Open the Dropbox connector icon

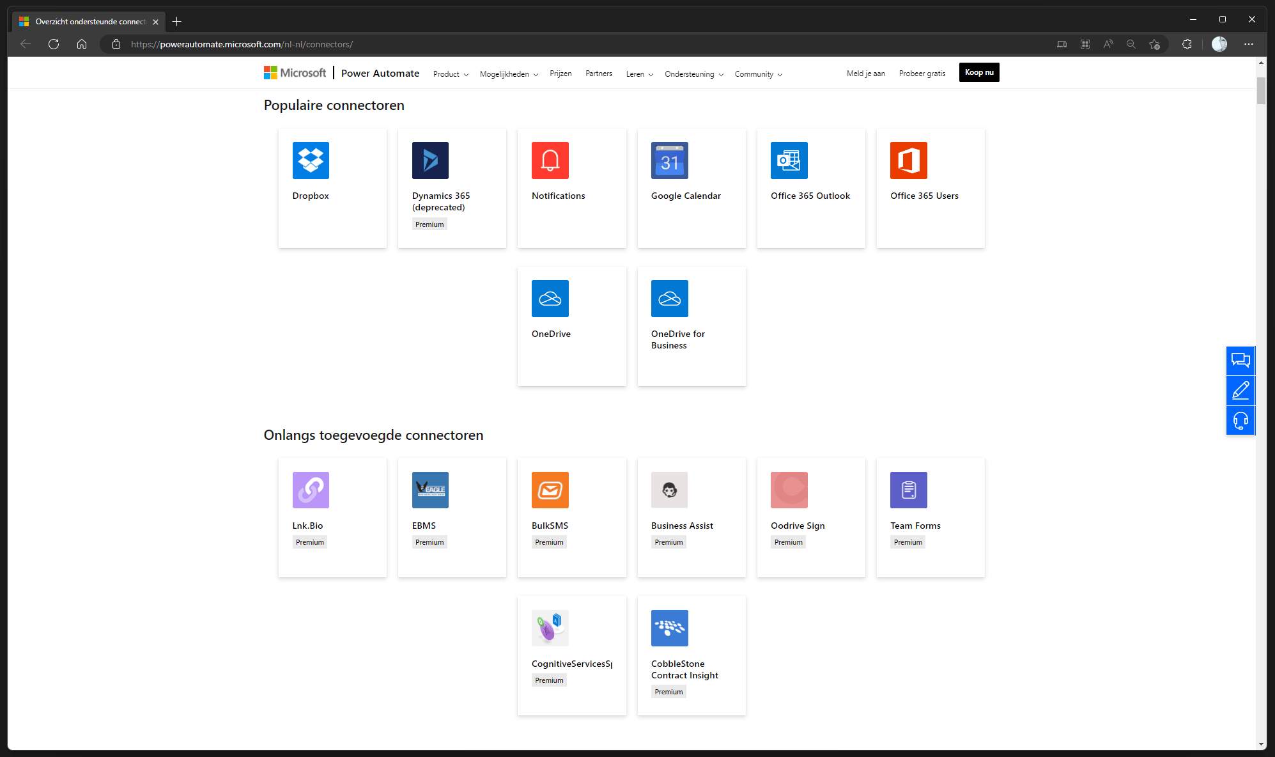click(x=311, y=160)
